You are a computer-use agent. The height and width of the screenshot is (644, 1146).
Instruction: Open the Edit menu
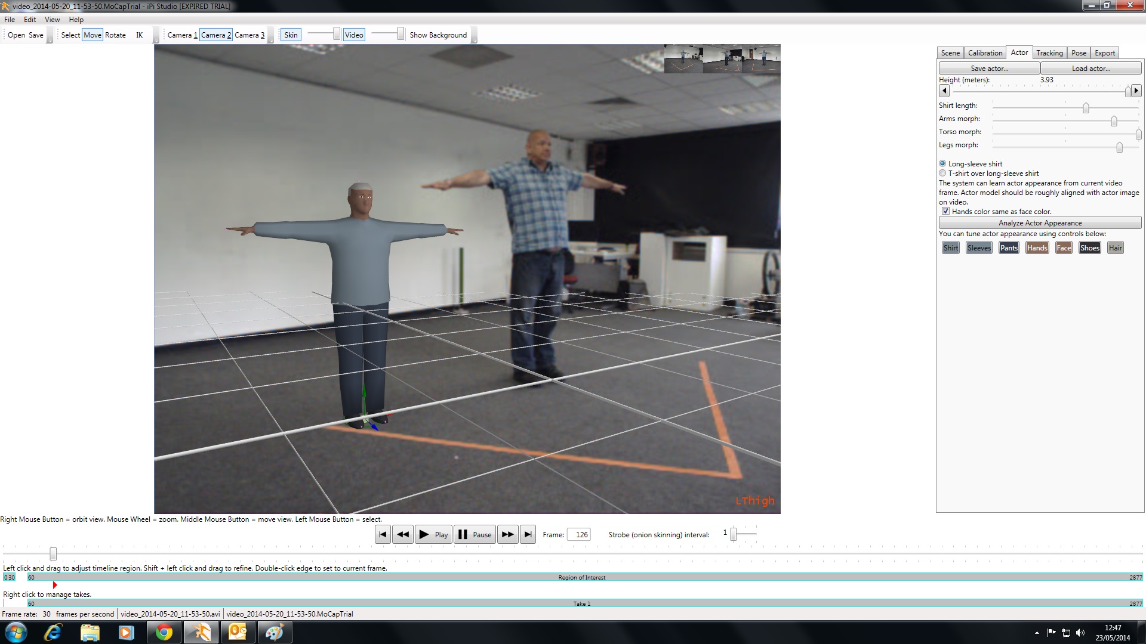(30, 19)
